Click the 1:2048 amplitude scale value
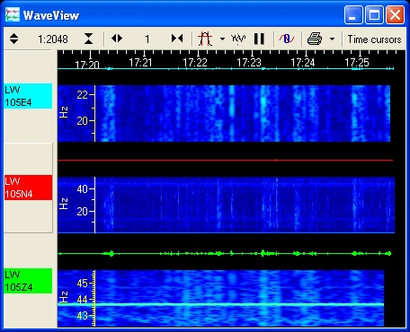410x332 pixels. coord(53,39)
